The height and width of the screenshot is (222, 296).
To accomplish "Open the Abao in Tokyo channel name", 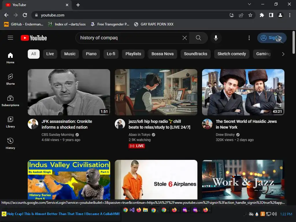I will [x=140, y=135].
